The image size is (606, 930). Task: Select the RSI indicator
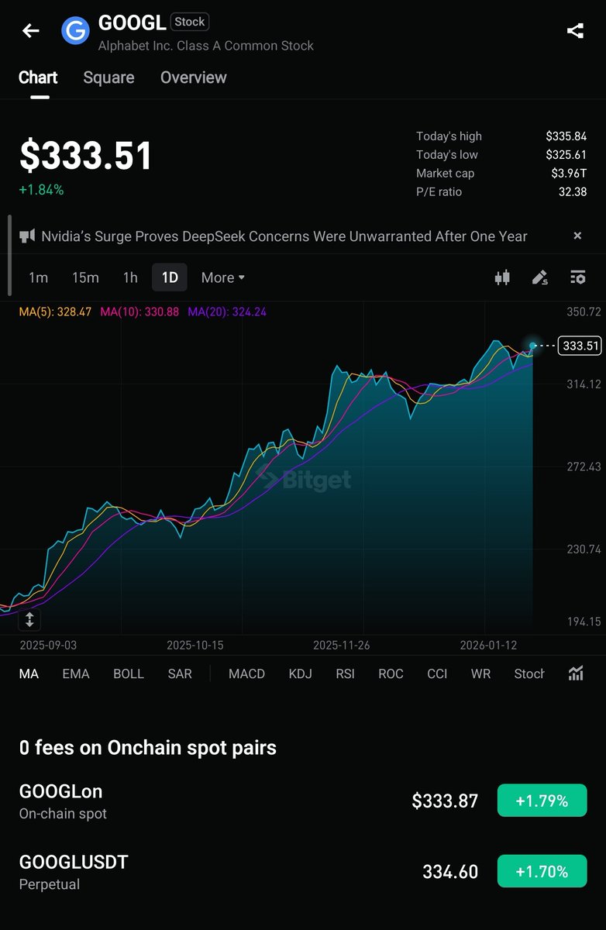345,673
